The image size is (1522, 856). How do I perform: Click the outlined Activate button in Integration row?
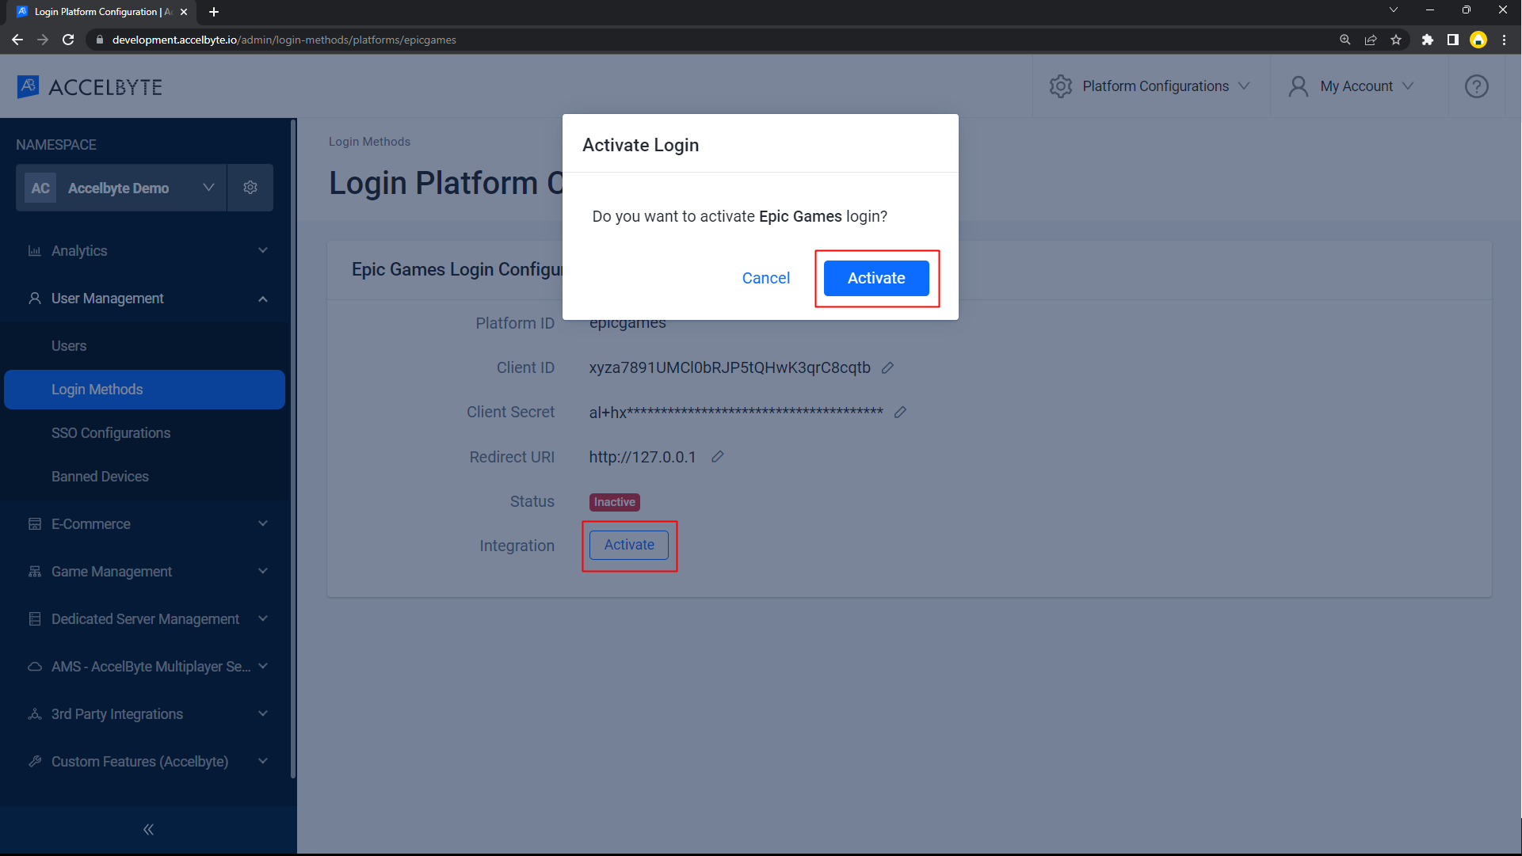(x=629, y=545)
